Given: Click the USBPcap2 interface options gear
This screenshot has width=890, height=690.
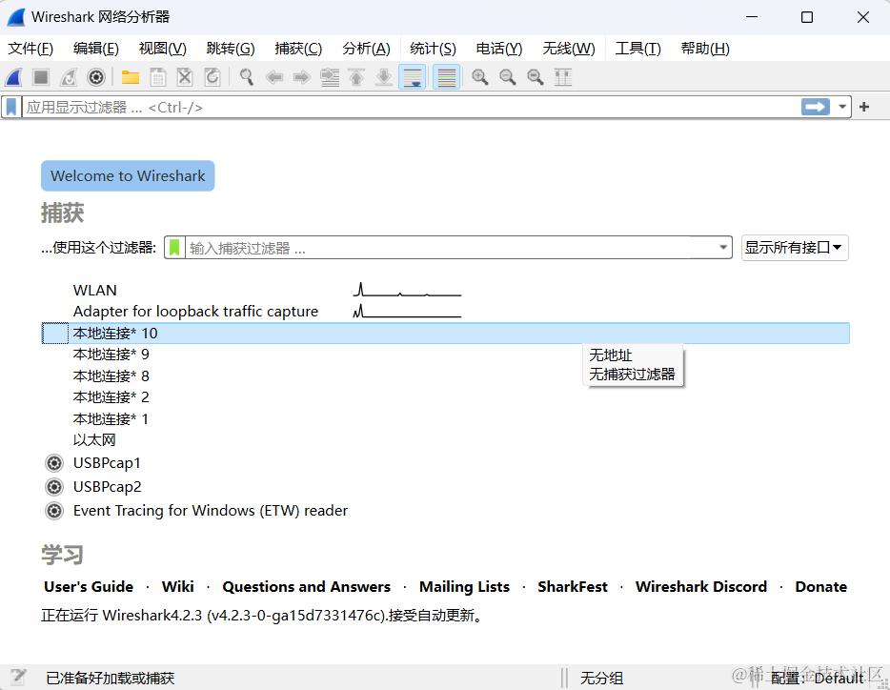Looking at the screenshot, I should pyautogui.click(x=54, y=487).
